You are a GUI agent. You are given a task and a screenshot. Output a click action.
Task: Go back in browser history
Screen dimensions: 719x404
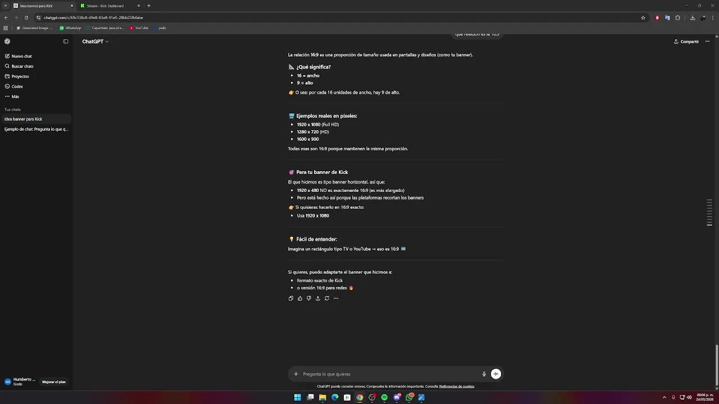[x=6, y=17]
